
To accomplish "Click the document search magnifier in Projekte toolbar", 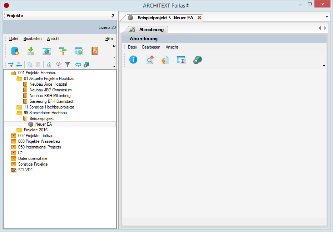I will pos(49,65).
